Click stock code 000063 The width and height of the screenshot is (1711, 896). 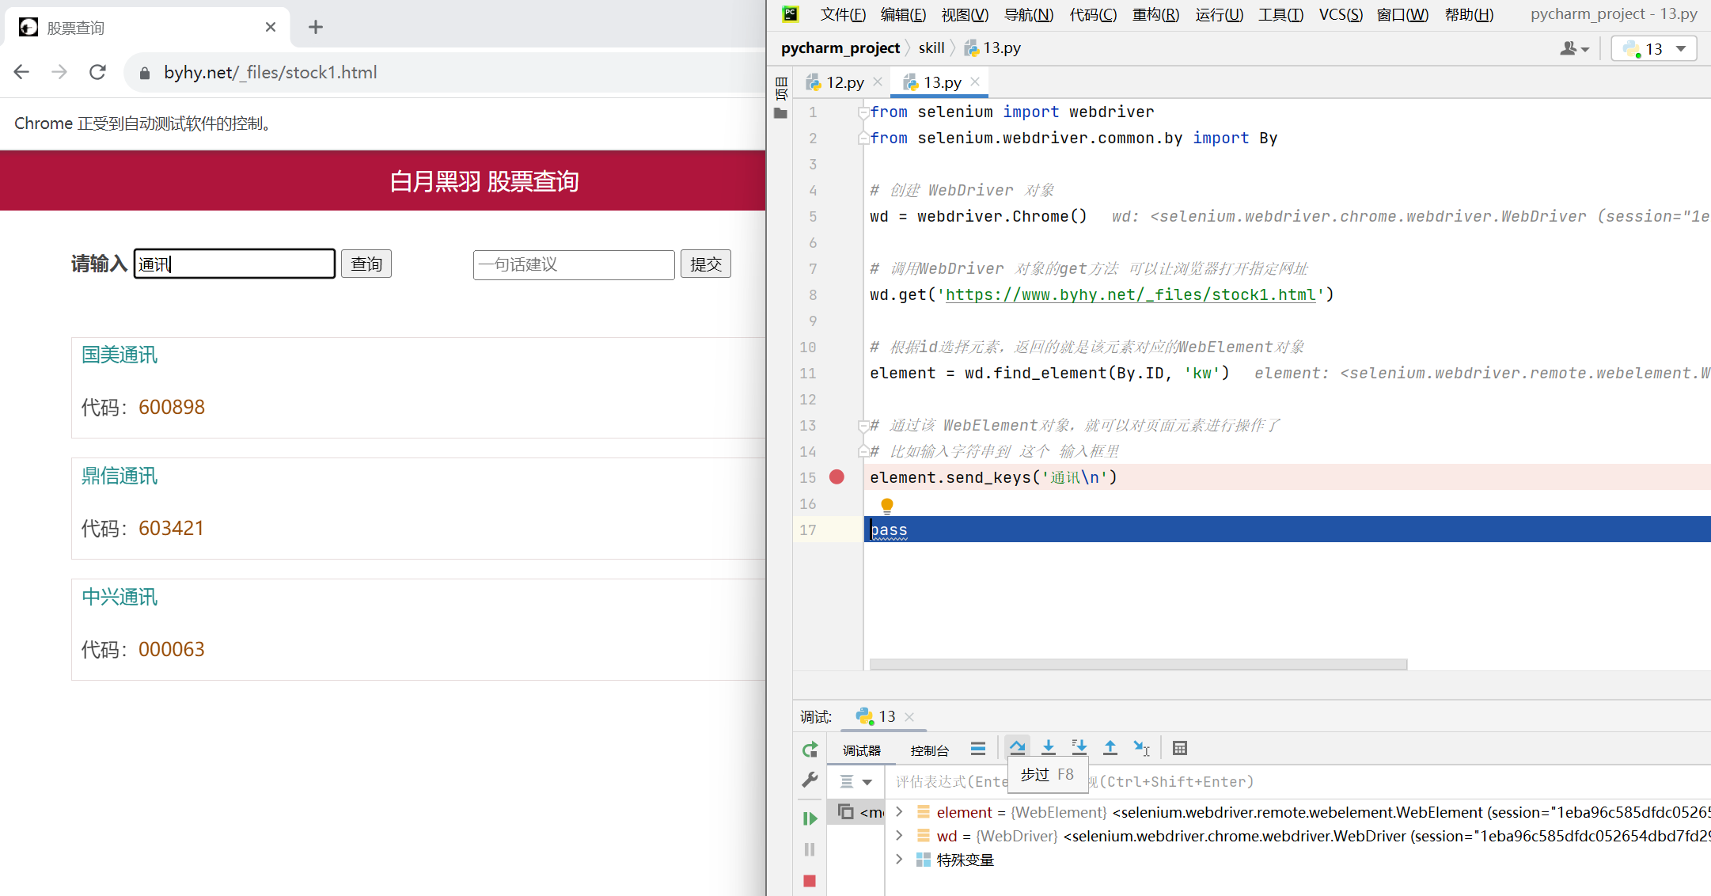(172, 649)
